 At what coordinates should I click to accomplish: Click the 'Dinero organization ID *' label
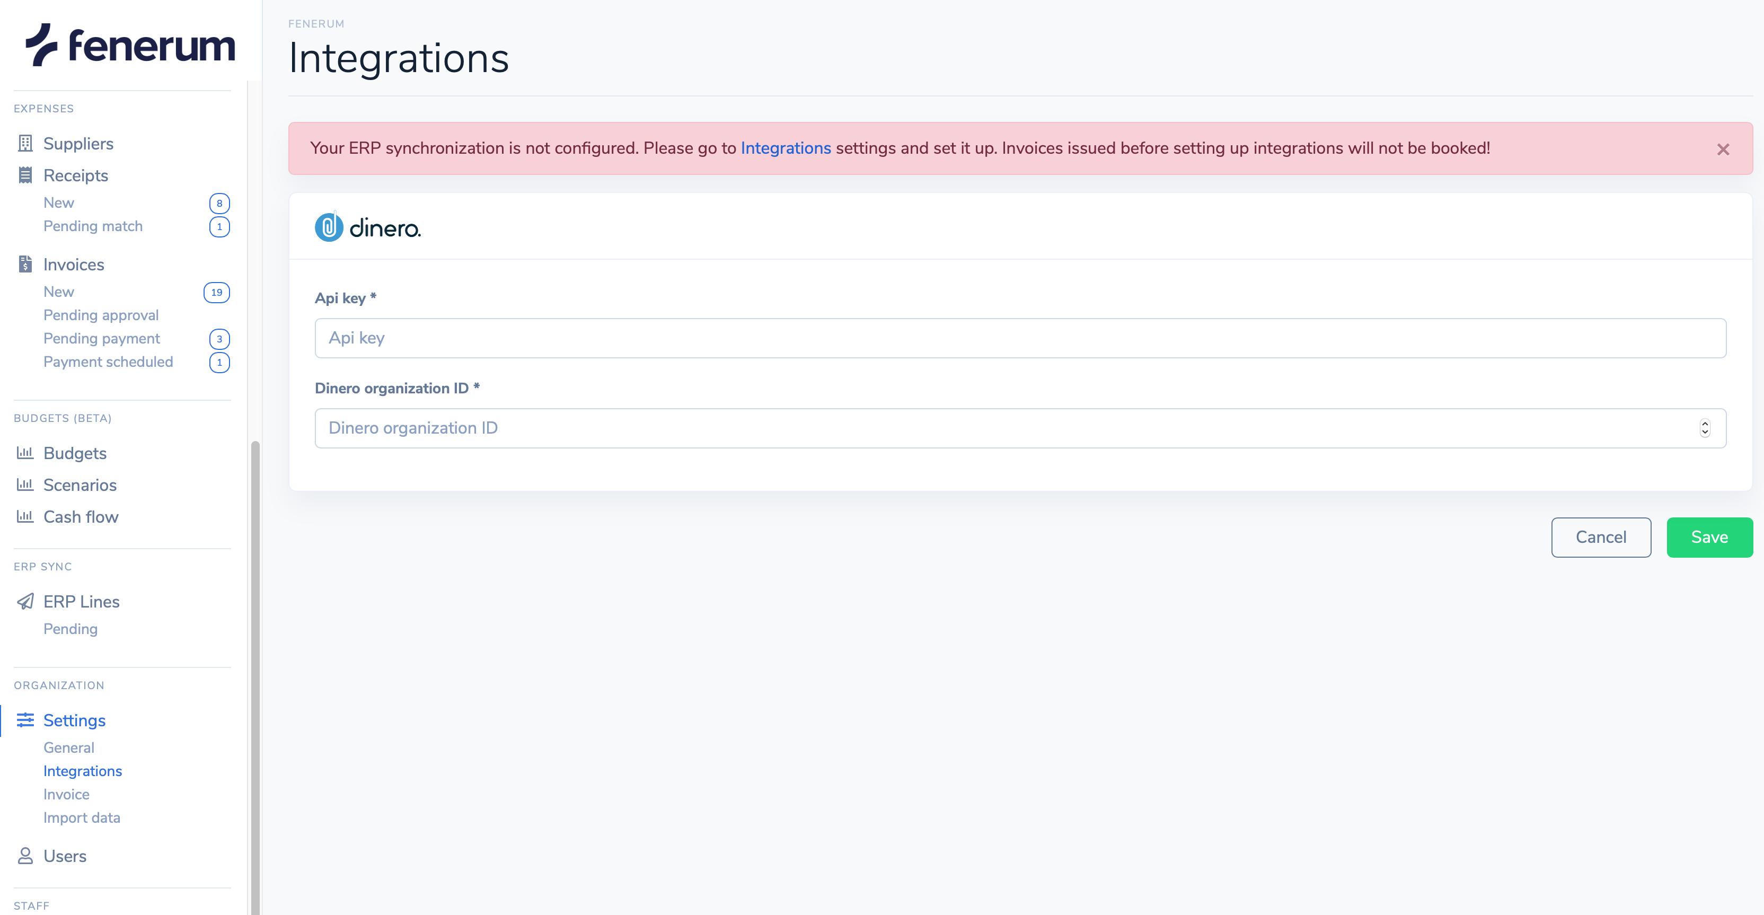click(397, 388)
